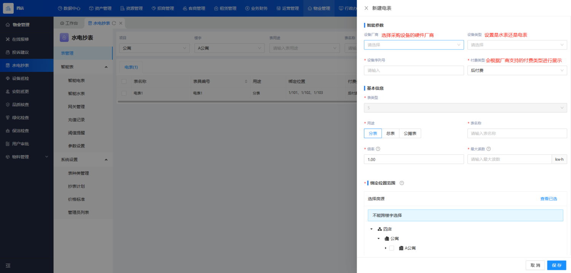This screenshot has width=571, height=273.
Task: Click the 品质检查 shield icon in sidebar
Action: pos(8,105)
